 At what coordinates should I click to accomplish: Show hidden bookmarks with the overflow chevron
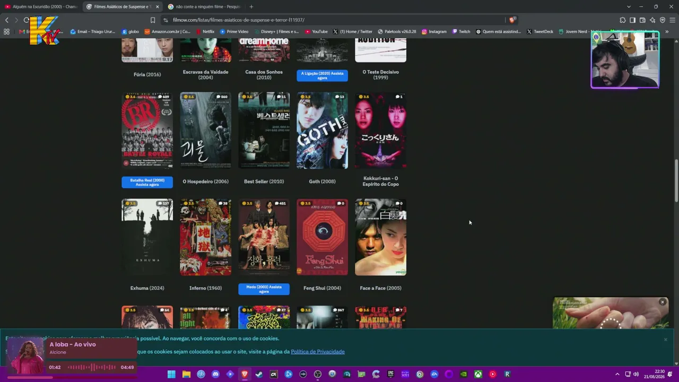(667, 31)
